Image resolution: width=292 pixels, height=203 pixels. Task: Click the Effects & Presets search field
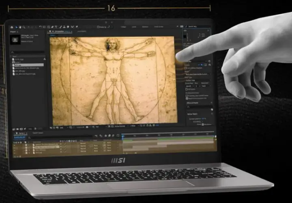pyautogui.click(x=200, y=107)
